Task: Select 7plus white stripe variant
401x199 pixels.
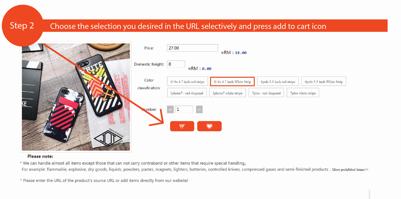Action: coord(303,93)
